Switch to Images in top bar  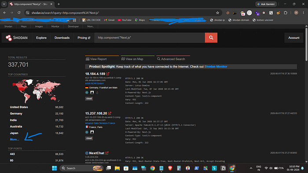[x=39, y=26]
